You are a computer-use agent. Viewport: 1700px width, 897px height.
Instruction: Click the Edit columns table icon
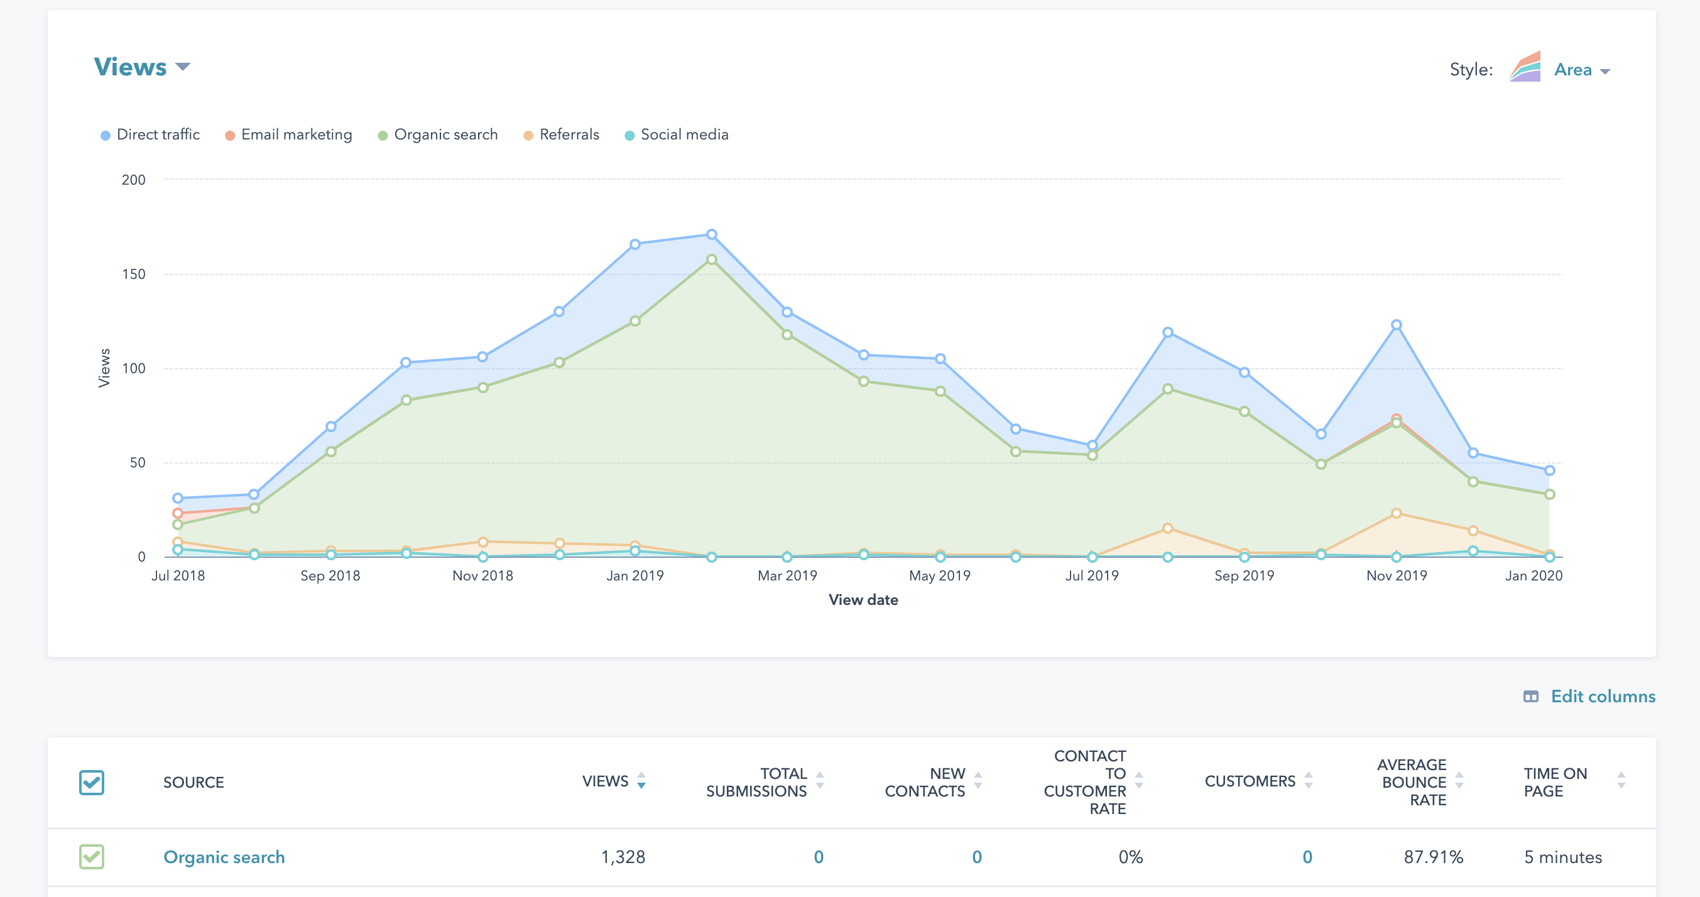click(x=1530, y=697)
